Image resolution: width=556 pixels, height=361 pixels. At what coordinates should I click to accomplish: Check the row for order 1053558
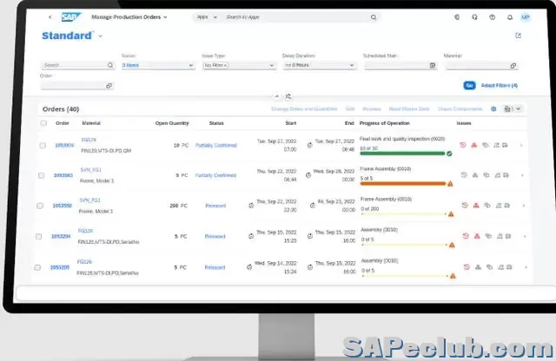click(x=43, y=206)
